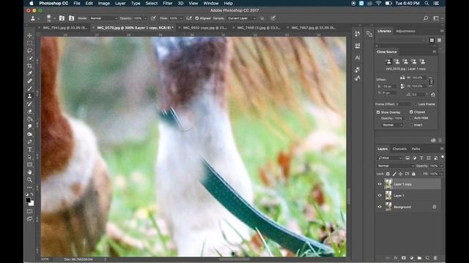Select the Clone Stamp tool
This screenshot has height=263, width=469.
click(29, 96)
